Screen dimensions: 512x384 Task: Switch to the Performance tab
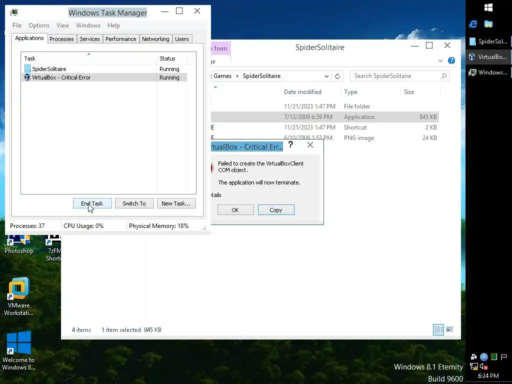coord(121,39)
